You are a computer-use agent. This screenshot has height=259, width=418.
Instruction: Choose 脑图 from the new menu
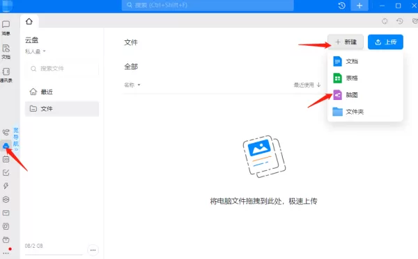tap(365, 95)
